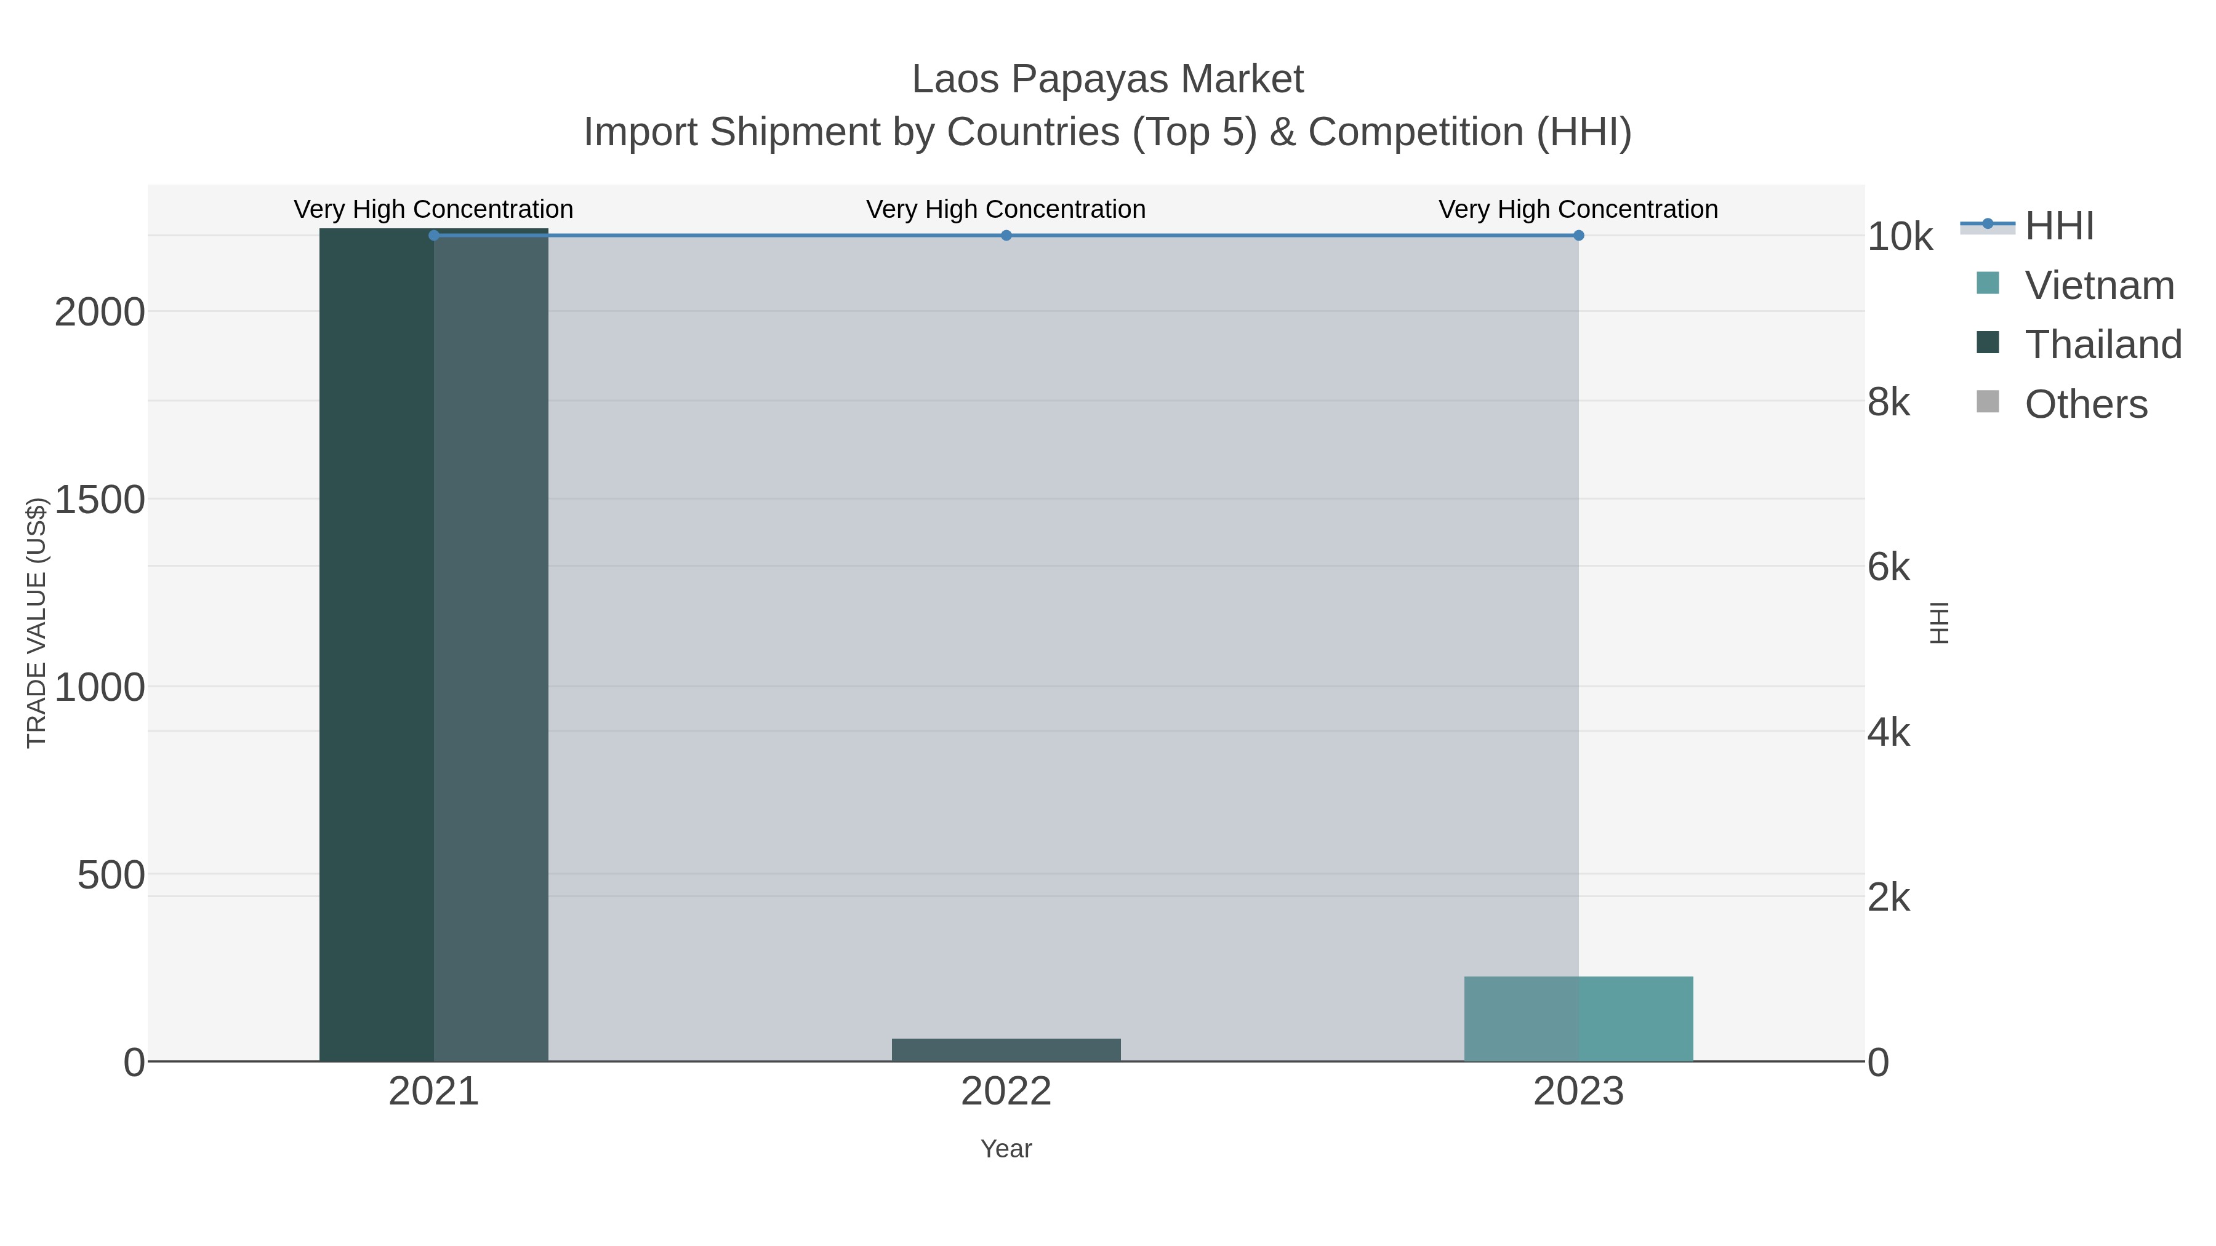This screenshot has height=1246, width=2216.
Task: Click the right-side 'HHI' axis title
Action: [x=1939, y=623]
